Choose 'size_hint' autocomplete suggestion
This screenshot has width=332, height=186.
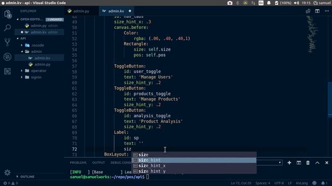coord(194,160)
